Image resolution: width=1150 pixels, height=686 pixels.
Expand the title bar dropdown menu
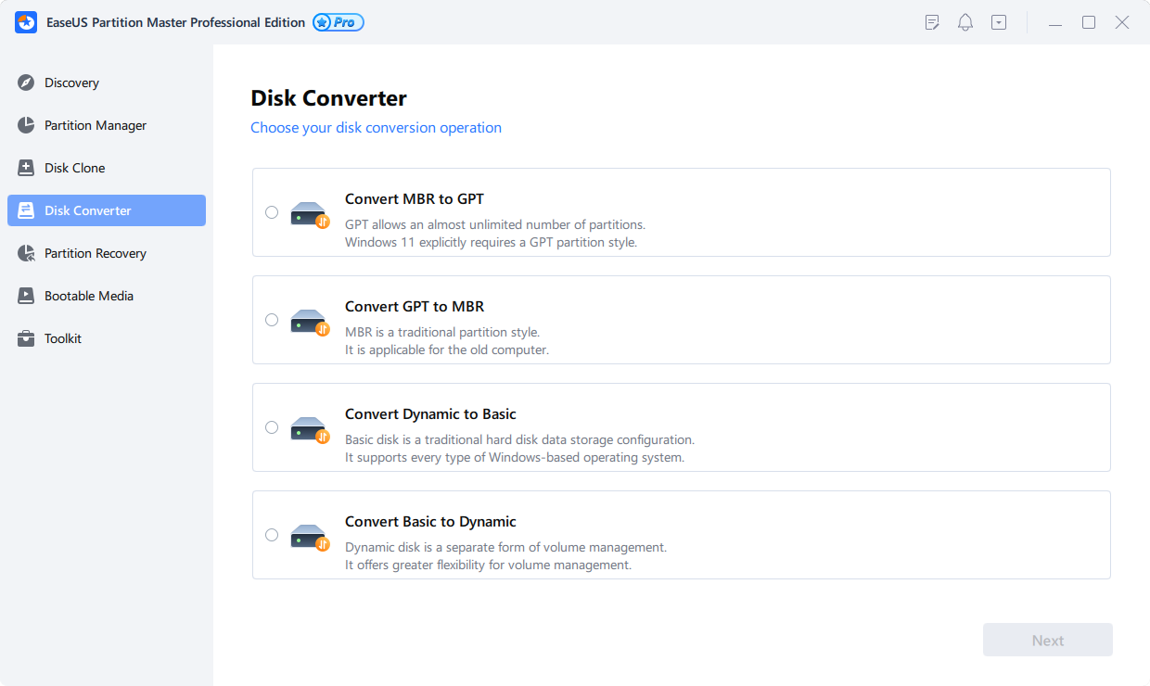pyautogui.click(x=999, y=21)
